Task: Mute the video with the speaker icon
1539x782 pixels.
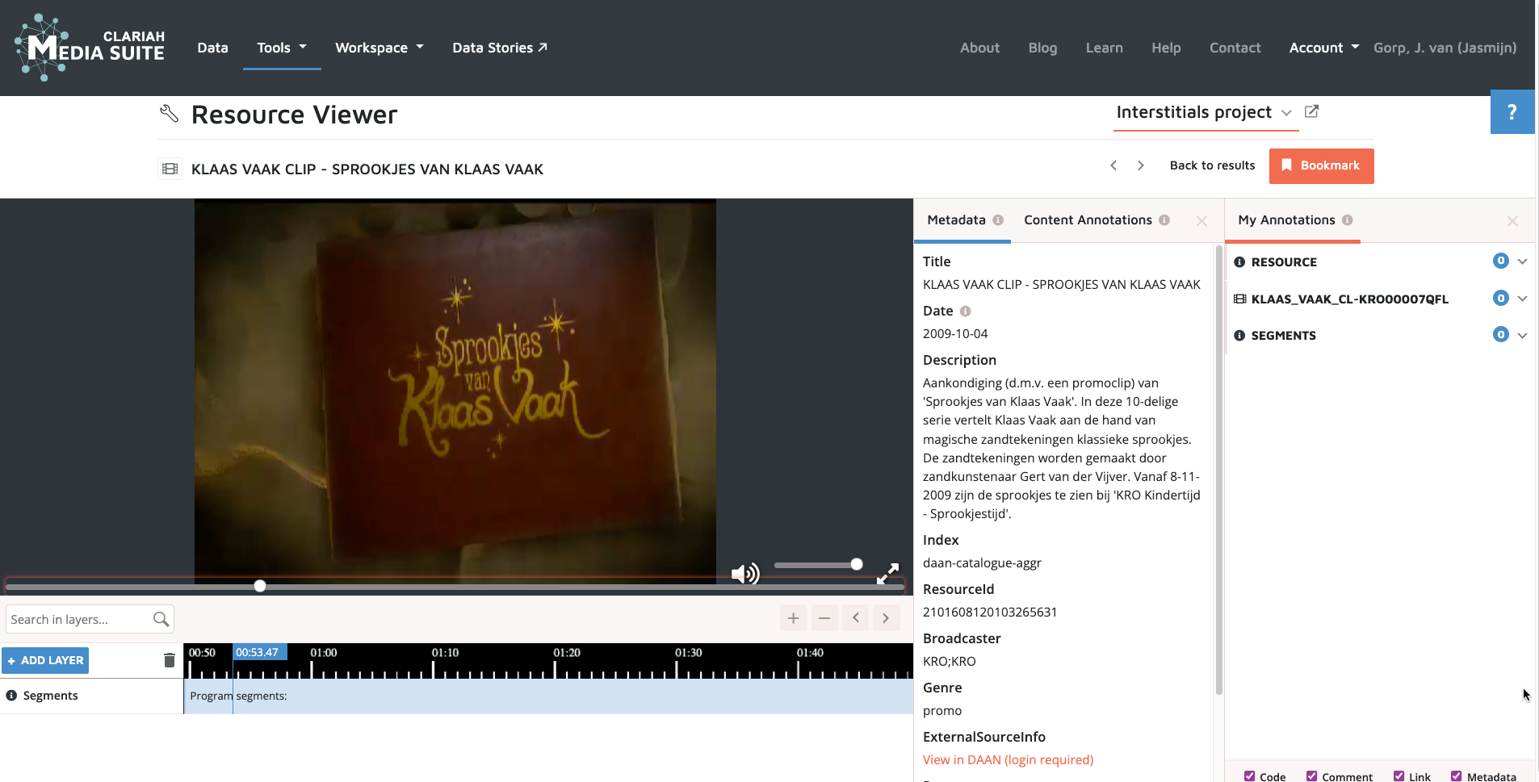Action: click(744, 574)
